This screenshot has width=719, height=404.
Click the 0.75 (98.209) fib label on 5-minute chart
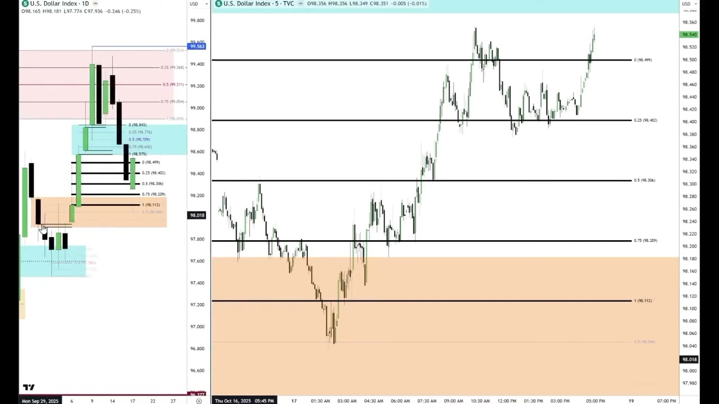645,240
